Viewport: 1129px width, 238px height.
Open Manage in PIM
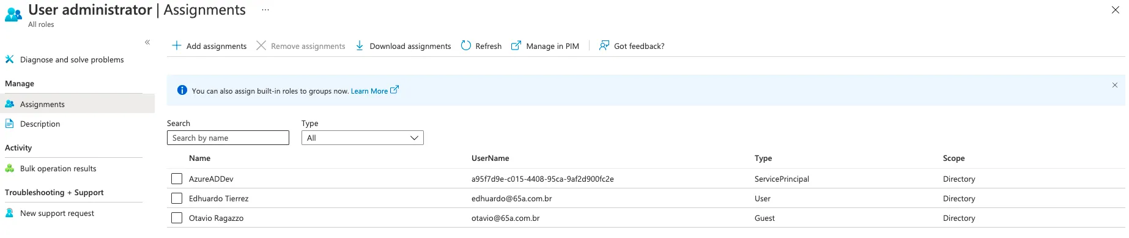coord(553,46)
